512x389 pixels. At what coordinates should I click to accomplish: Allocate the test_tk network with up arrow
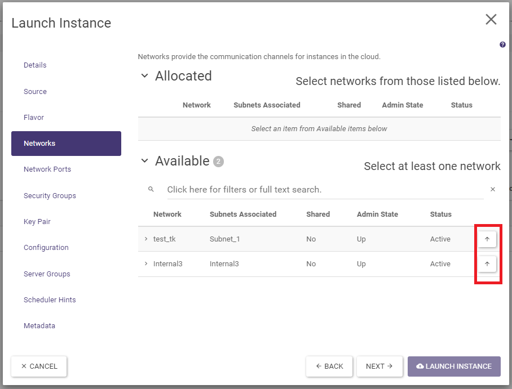pos(487,239)
